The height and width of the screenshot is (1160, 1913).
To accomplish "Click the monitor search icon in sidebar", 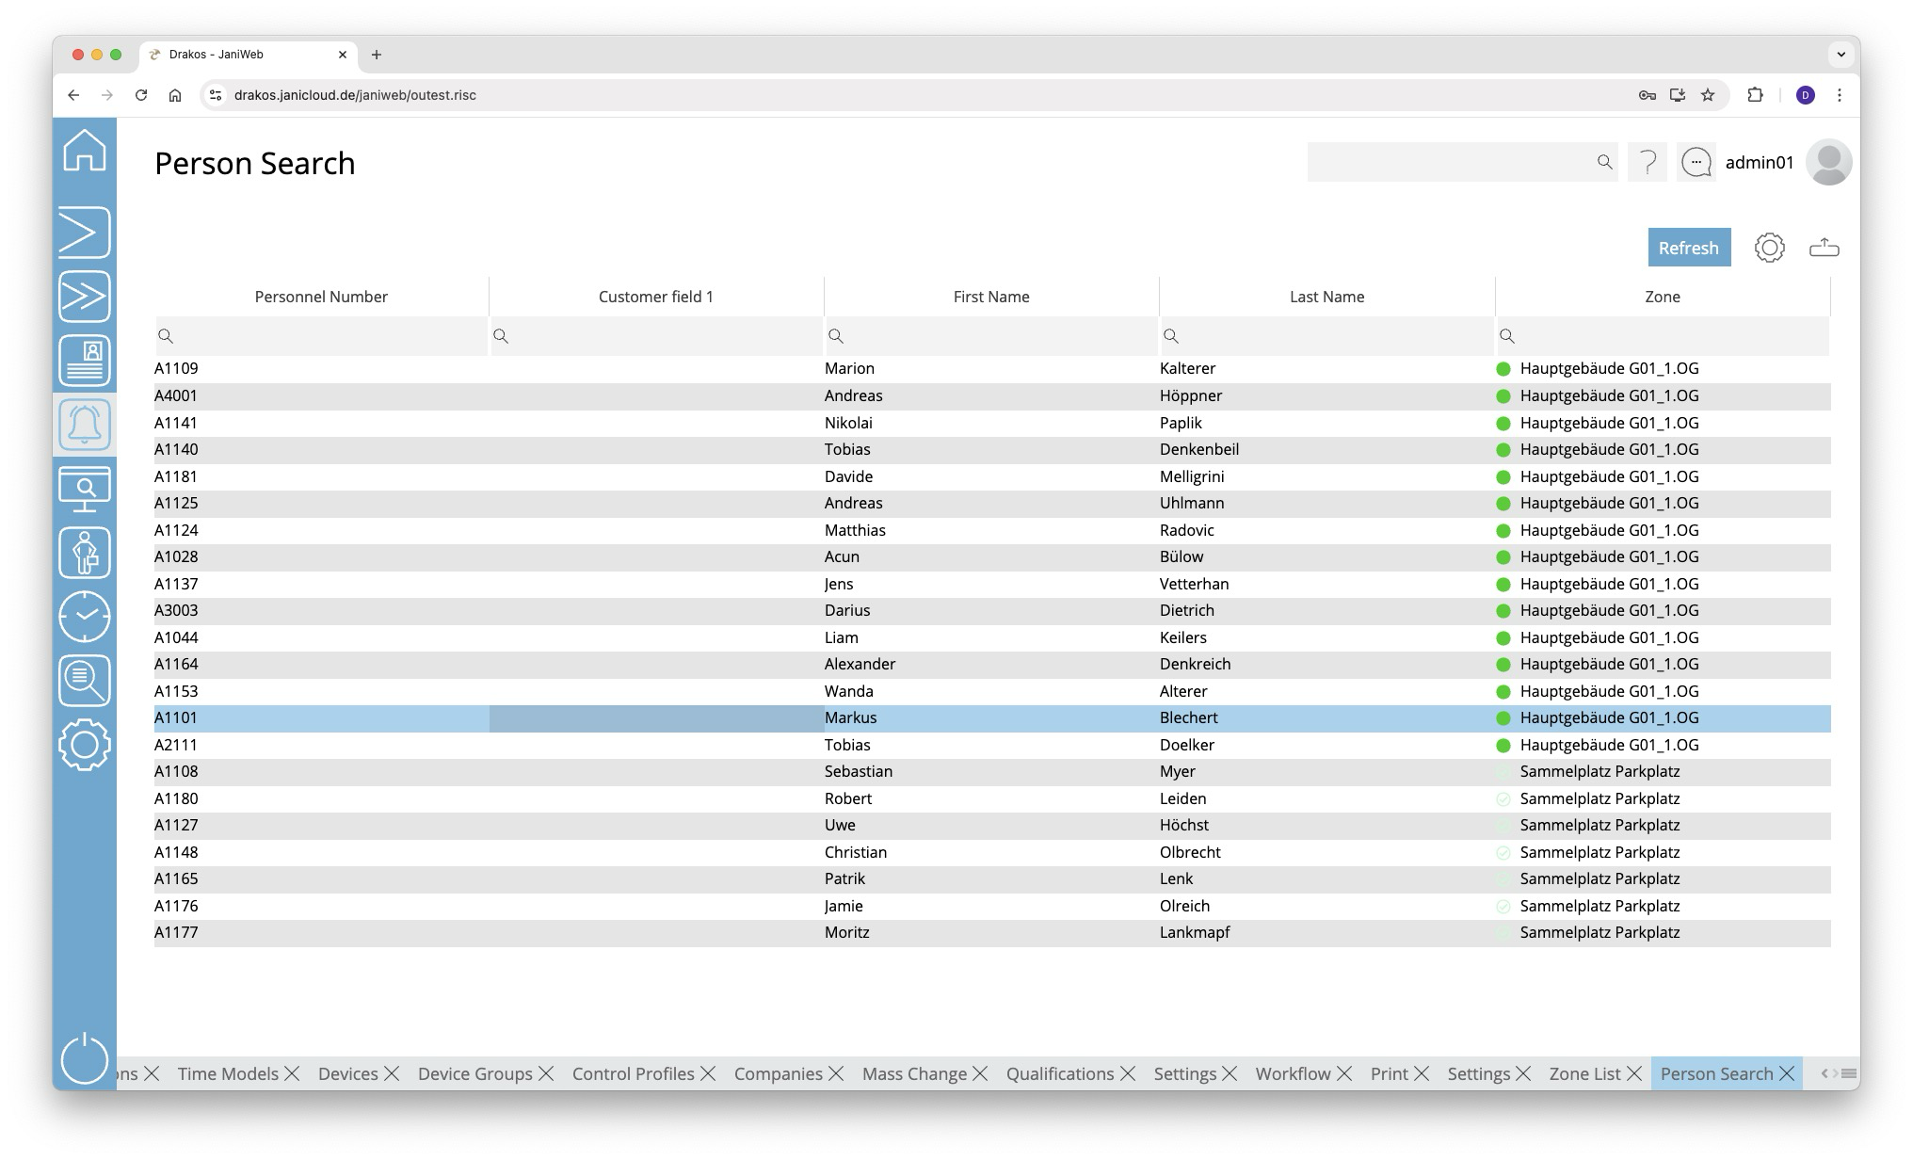I will click(x=85, y=489).
